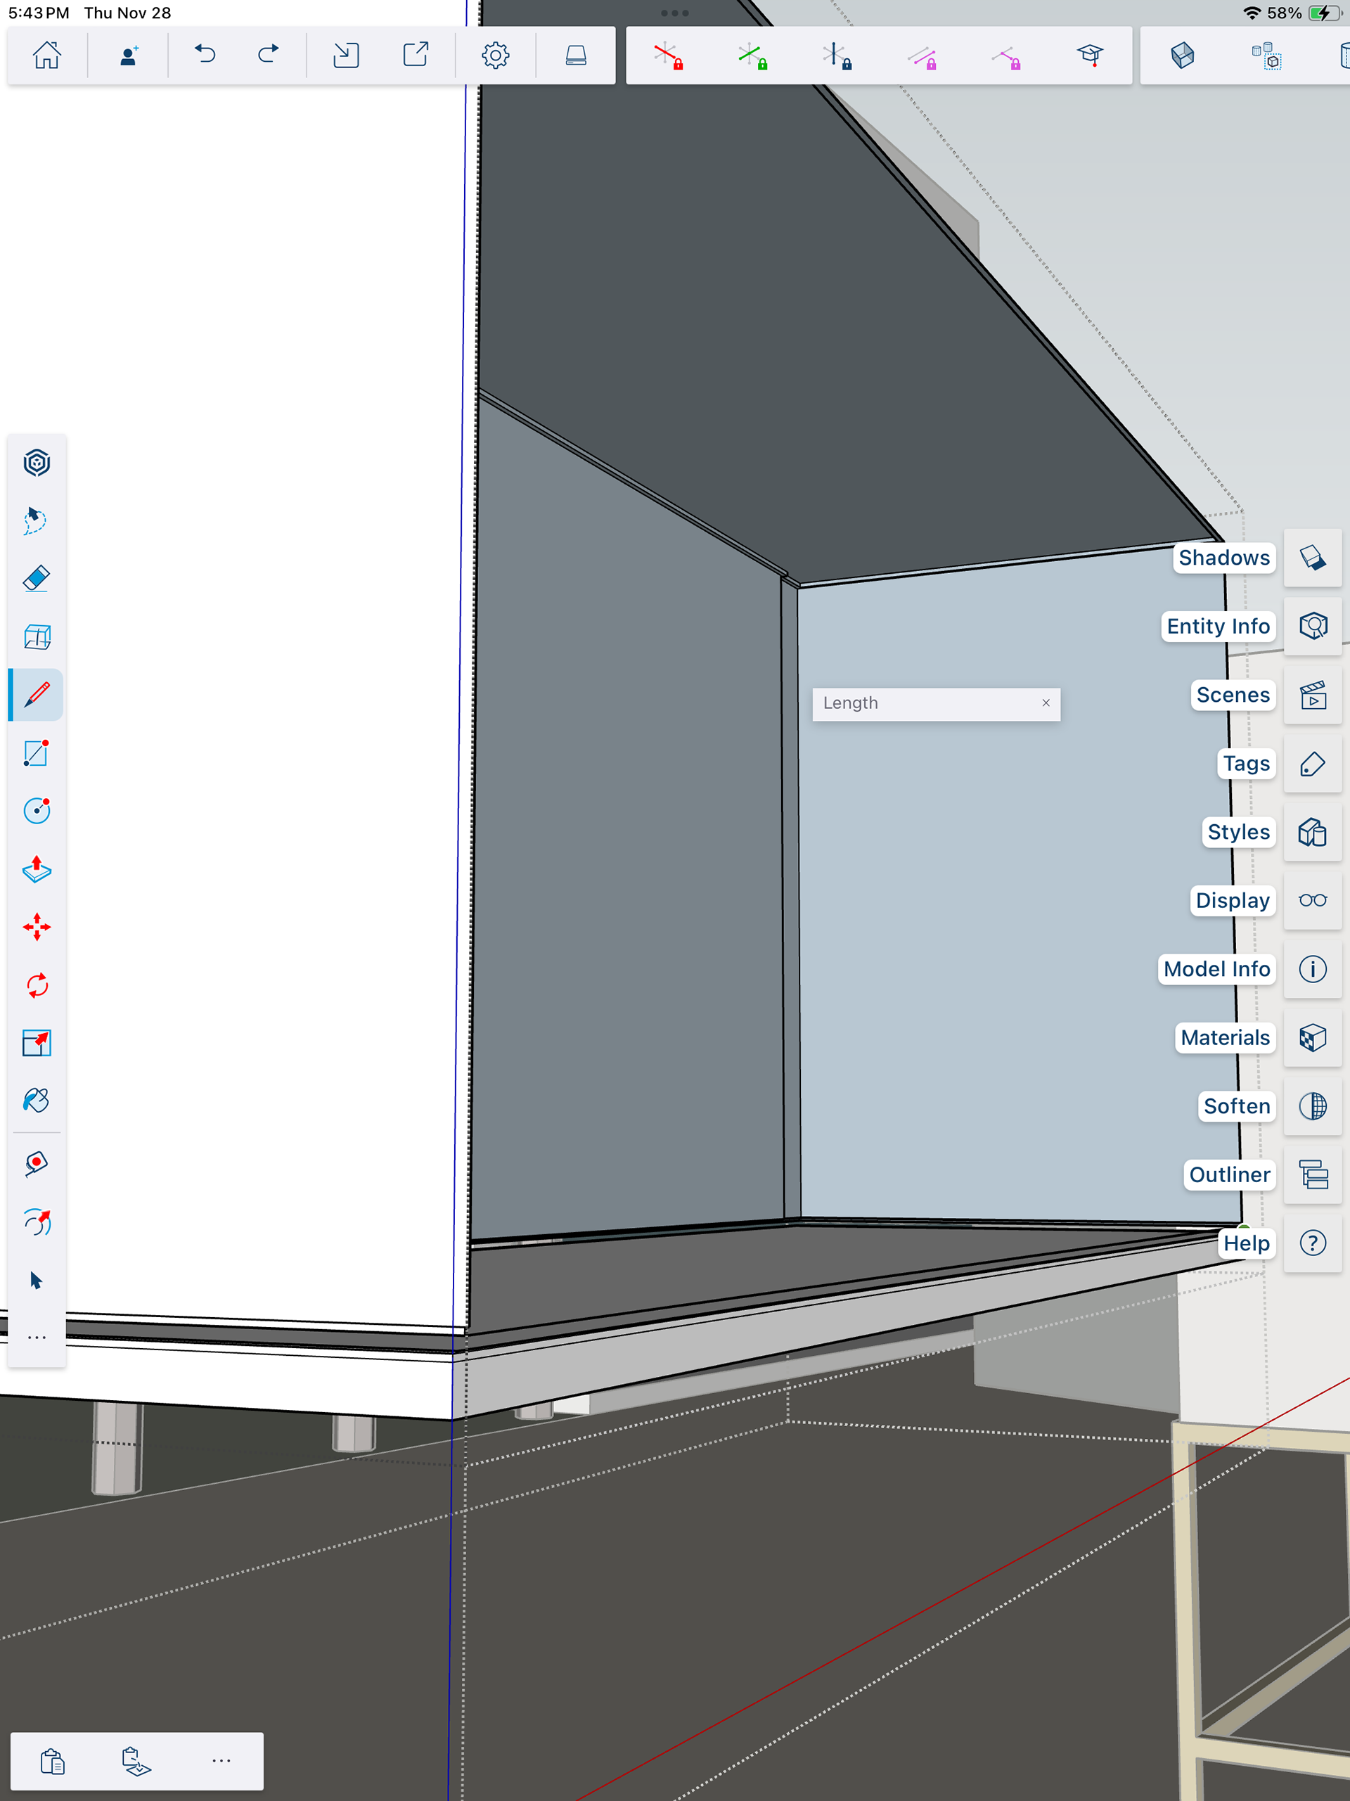The height and width of the screenshot is (1801, 1350).
Task: Expand bottom clipboard bar ellipsis
Action: [x=221, y=1761]
